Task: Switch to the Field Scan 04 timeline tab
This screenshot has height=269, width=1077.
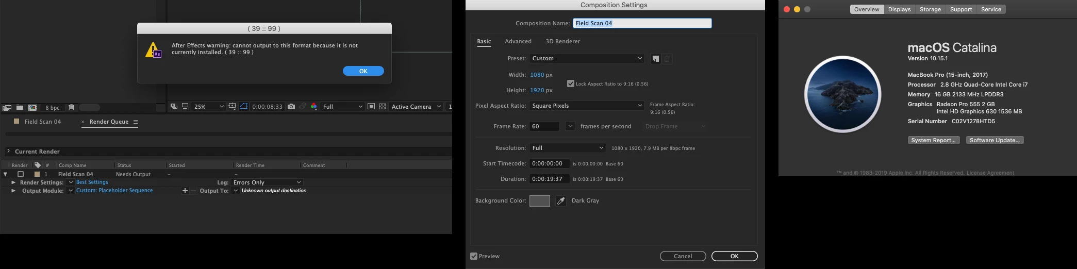Action: coord(43,122)
